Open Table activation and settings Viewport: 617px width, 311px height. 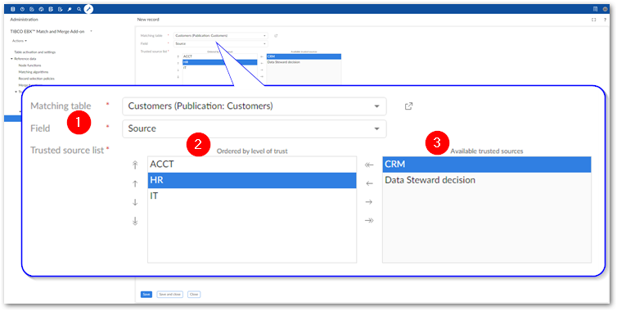pyautogui.click(x=35, y=52)
